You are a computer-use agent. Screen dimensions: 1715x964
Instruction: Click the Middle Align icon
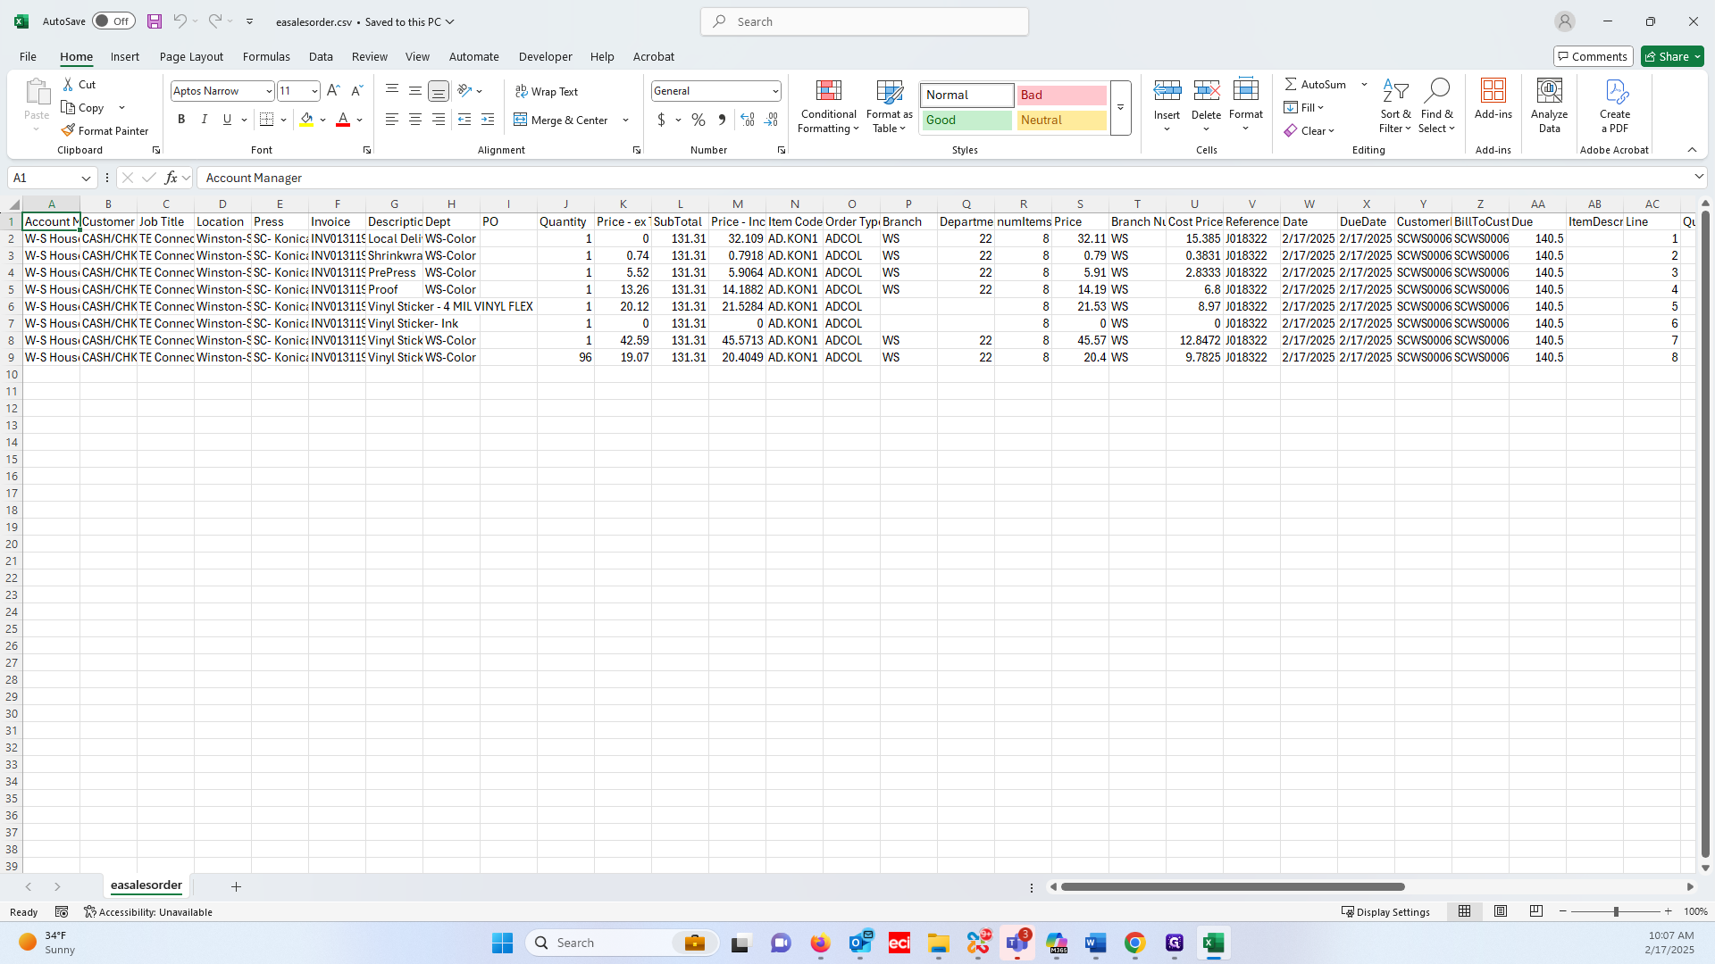click(x=415, y=90)
